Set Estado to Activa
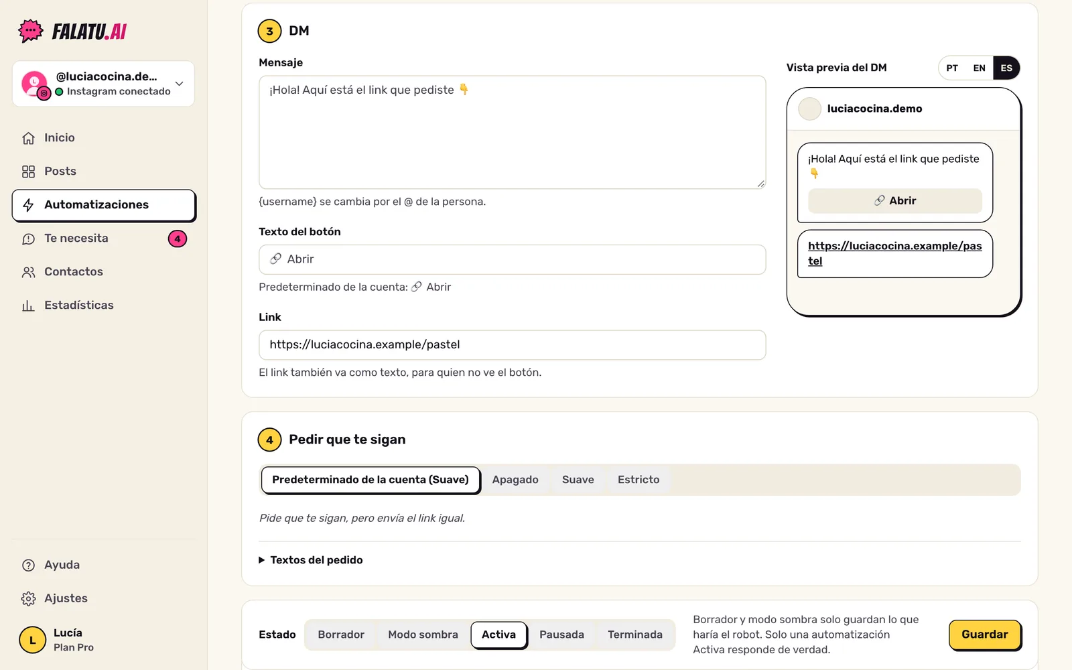Image resolution: width=1072 pixels, height=670 pixels. [499, 634]
